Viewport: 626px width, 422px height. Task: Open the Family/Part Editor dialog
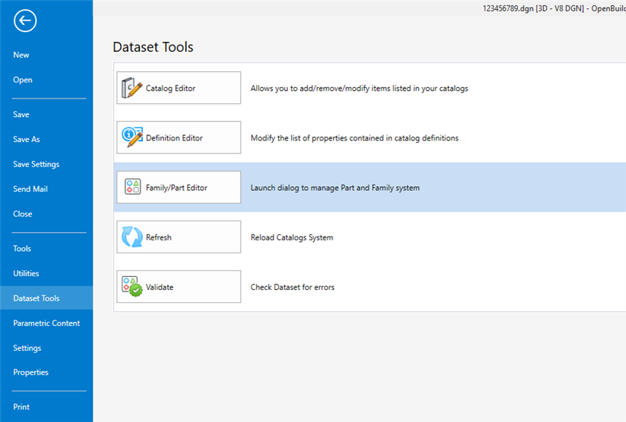tap(177, 188)
